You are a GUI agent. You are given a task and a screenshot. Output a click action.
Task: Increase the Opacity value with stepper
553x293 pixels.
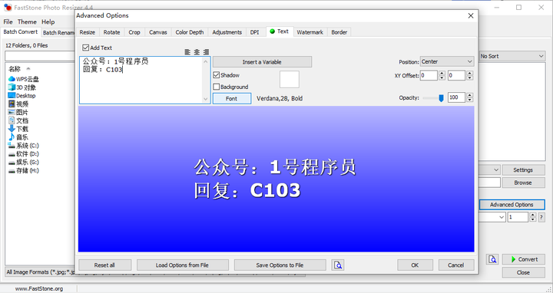pyautogui.click(x=469, y=95)
